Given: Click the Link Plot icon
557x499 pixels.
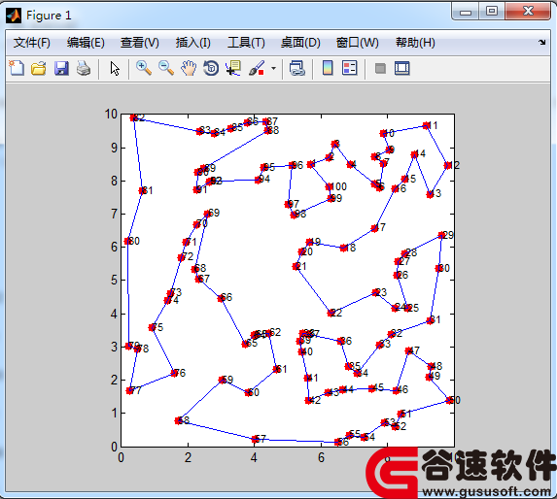Looking at the screenshot, I should point(297,68).
